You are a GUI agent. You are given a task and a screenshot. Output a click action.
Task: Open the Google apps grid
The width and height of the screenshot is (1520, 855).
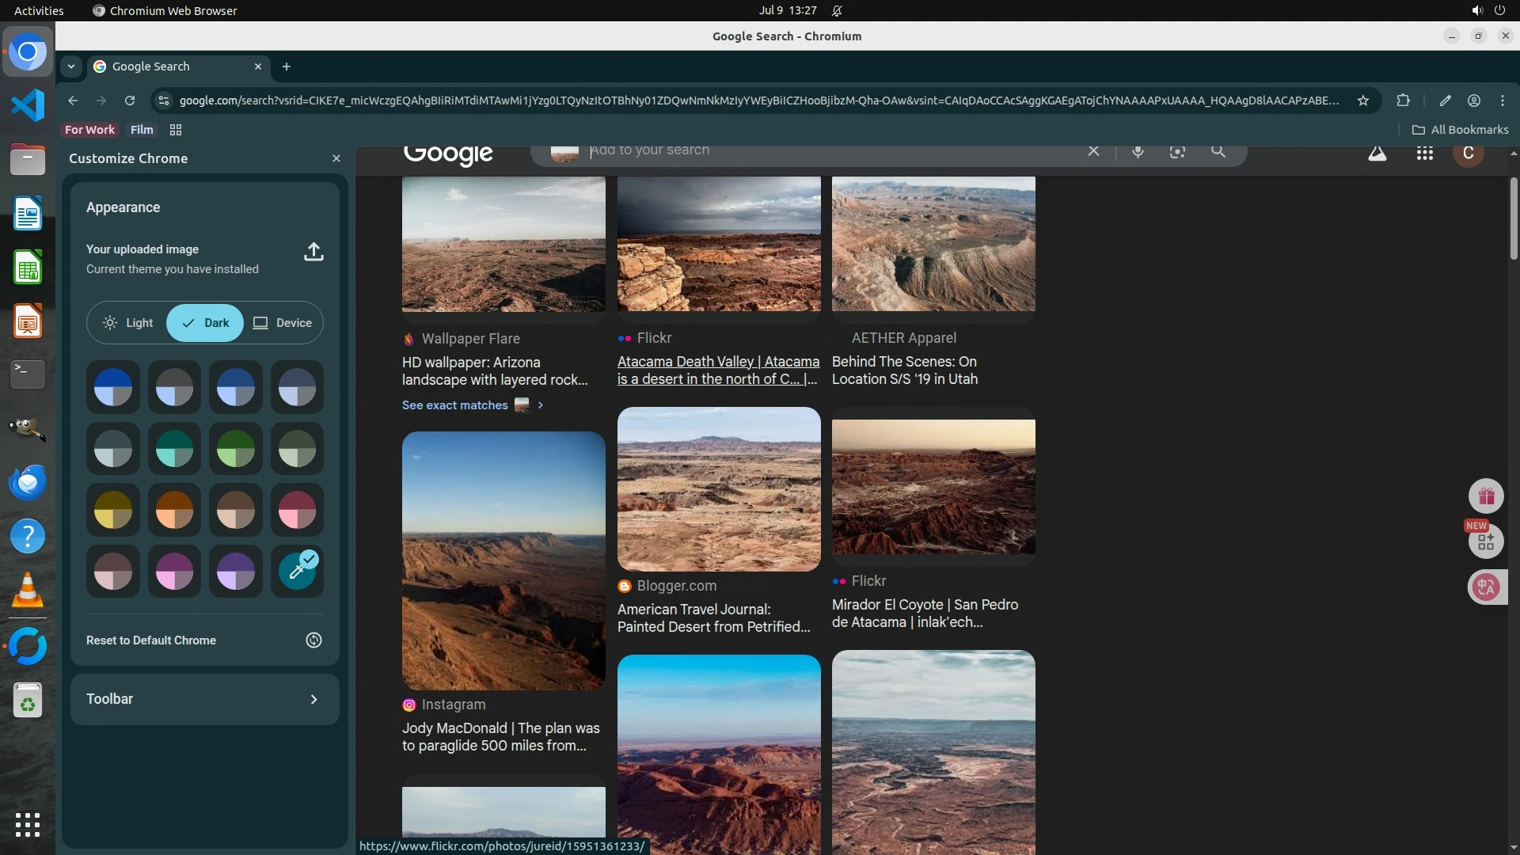[1424, 154]
